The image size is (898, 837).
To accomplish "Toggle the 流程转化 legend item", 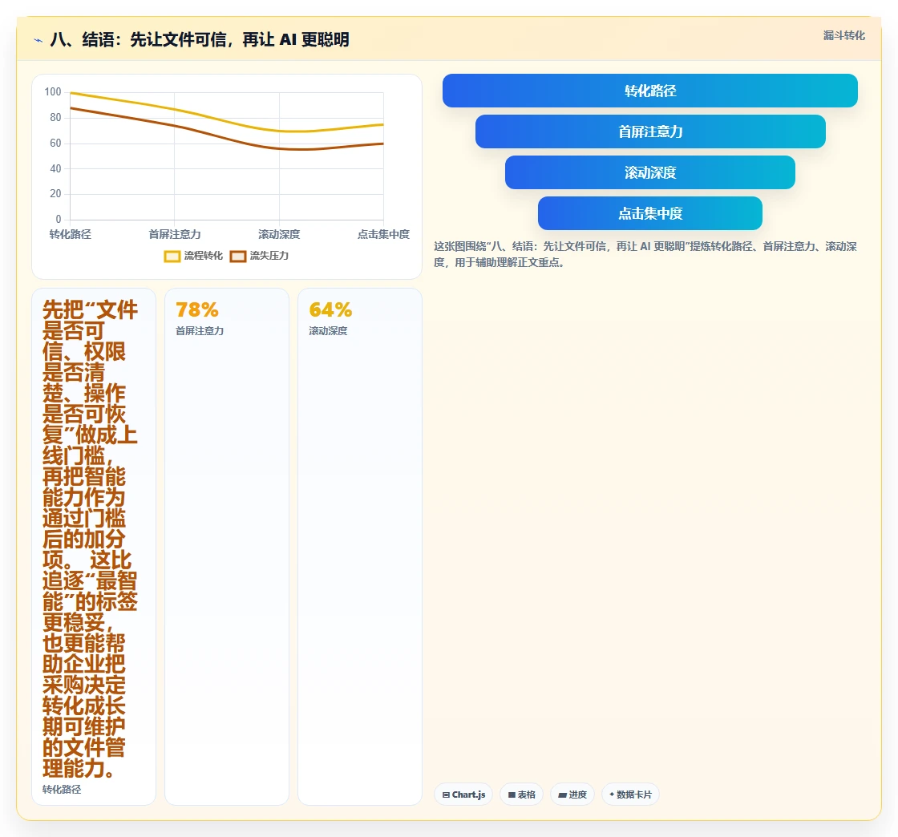I will click(x=193, y=256).
